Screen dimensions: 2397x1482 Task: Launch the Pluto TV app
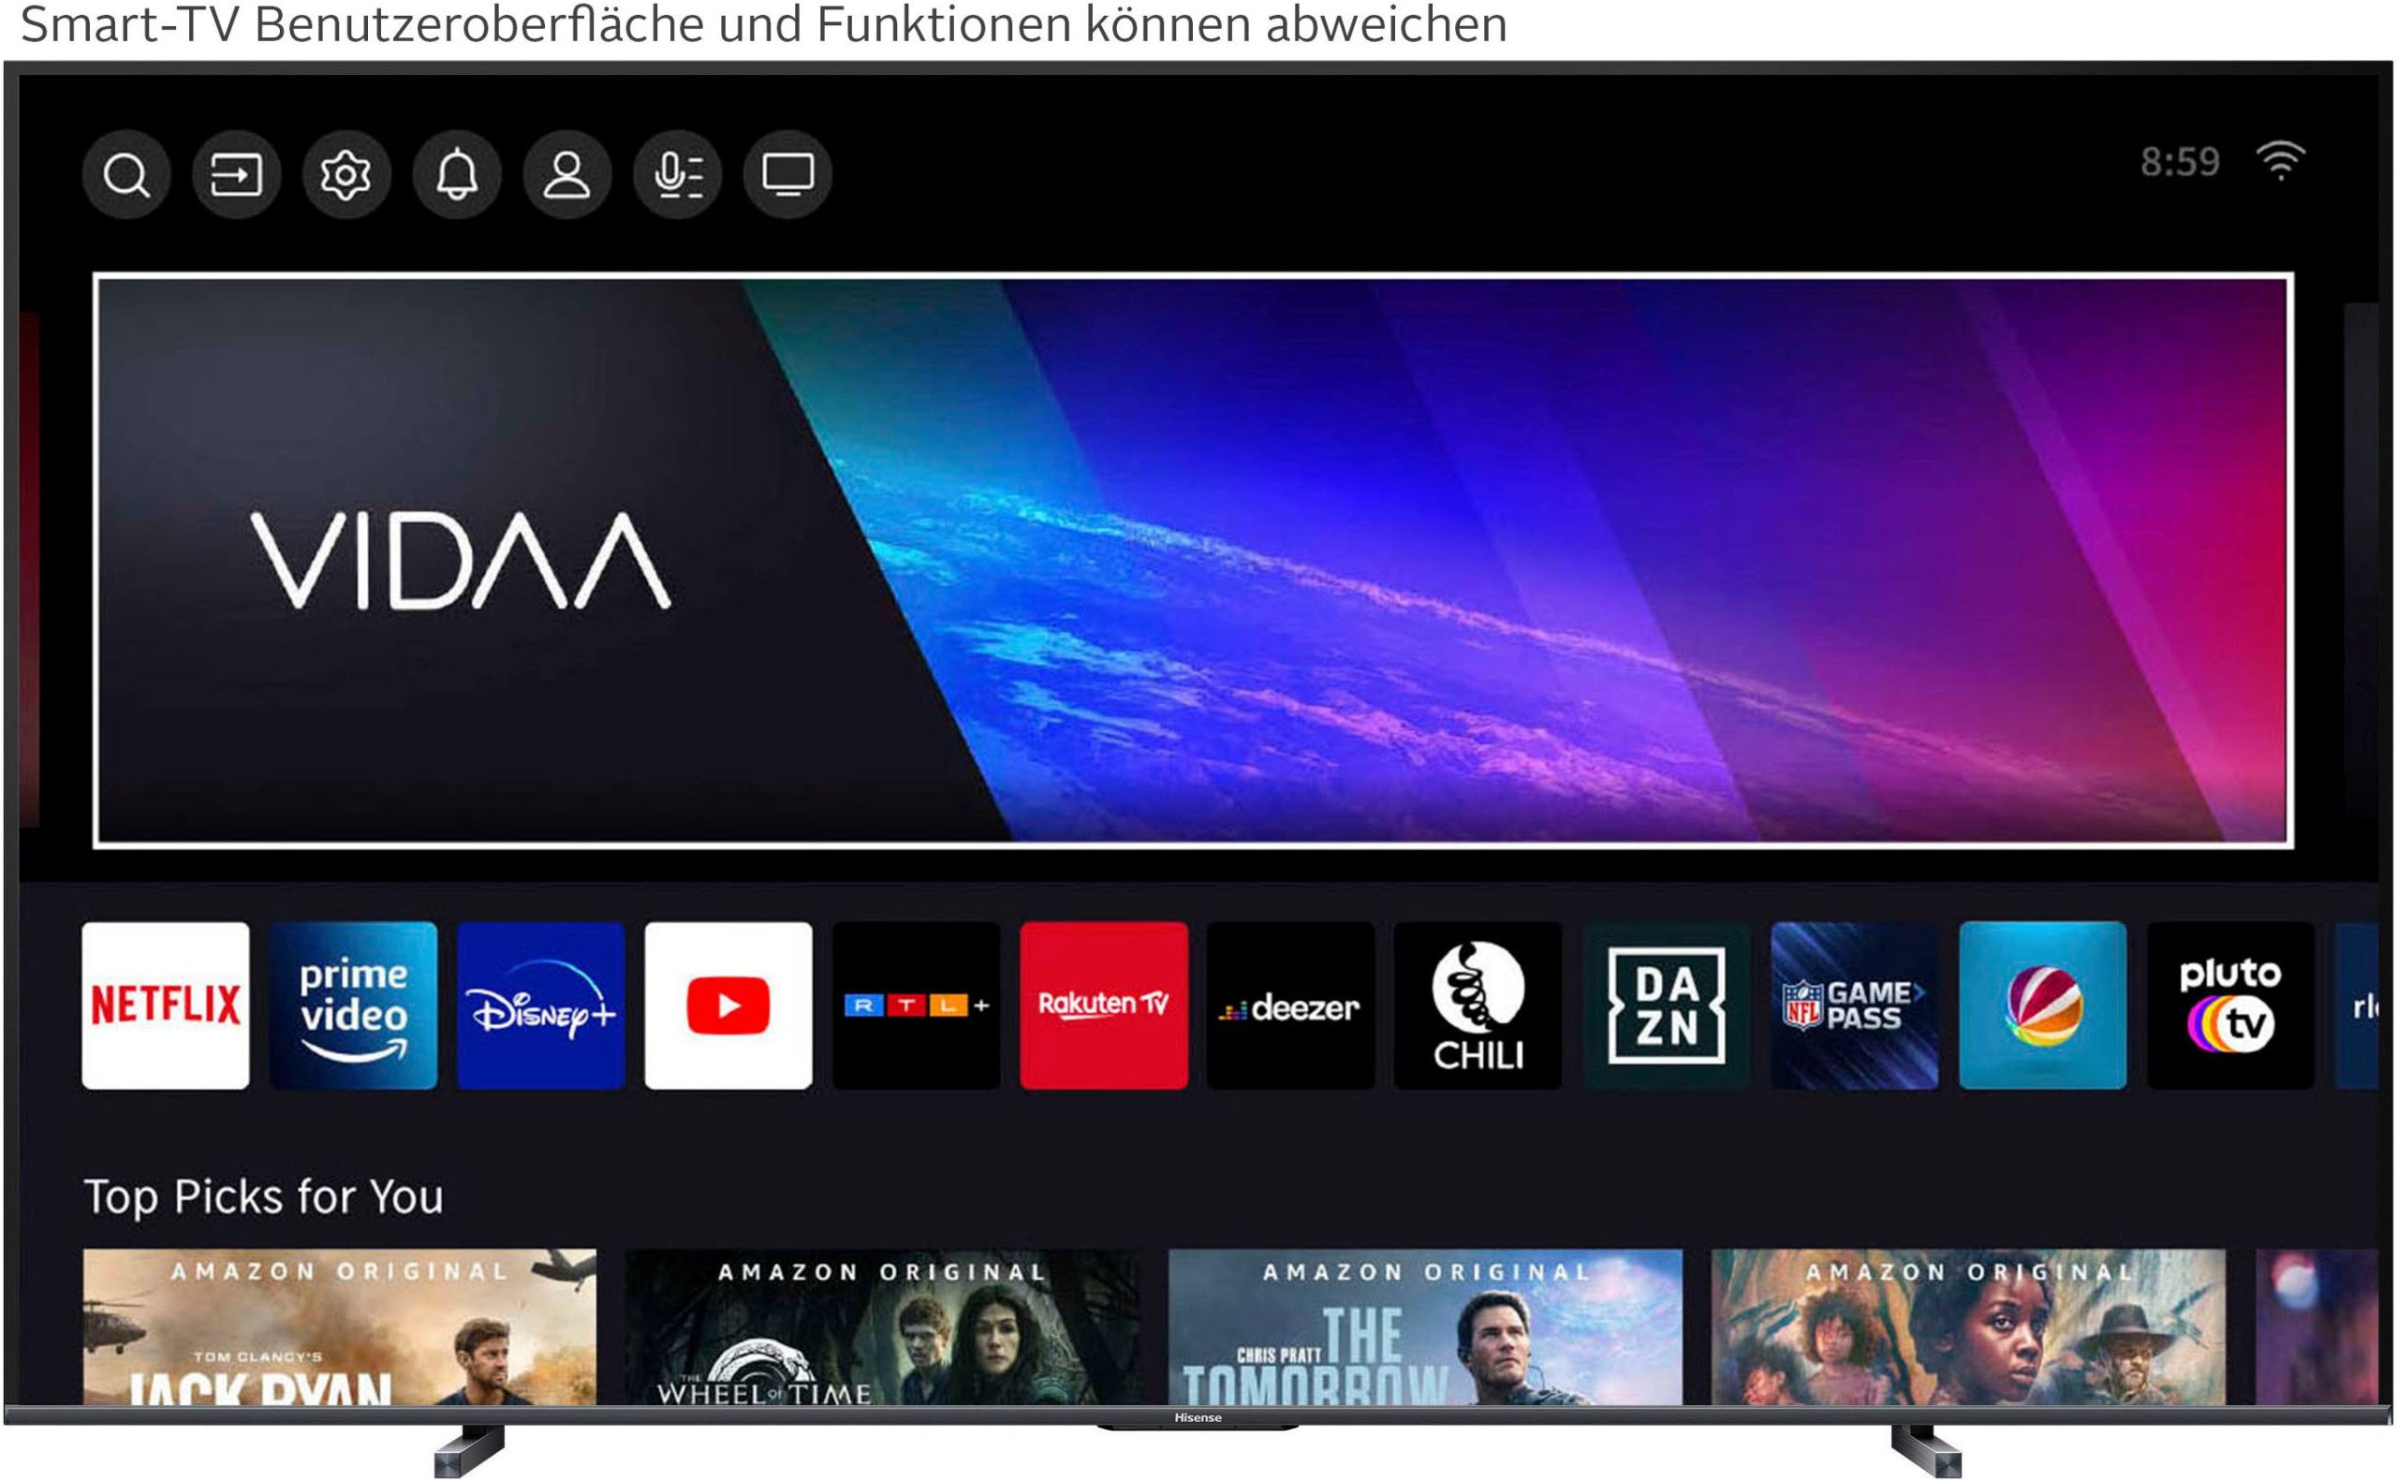coord(2231,1005)
